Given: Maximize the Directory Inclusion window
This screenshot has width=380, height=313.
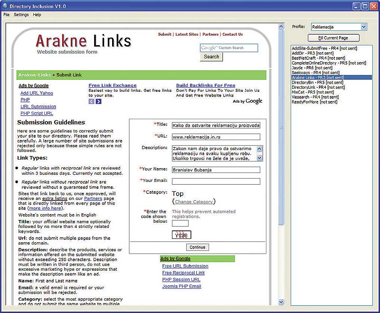Looking at the screenshot, I should 365,6.
